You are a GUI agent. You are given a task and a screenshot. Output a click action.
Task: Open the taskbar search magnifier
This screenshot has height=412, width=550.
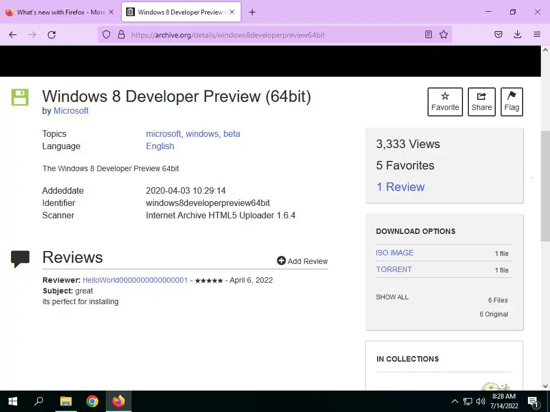pos(39,401)
